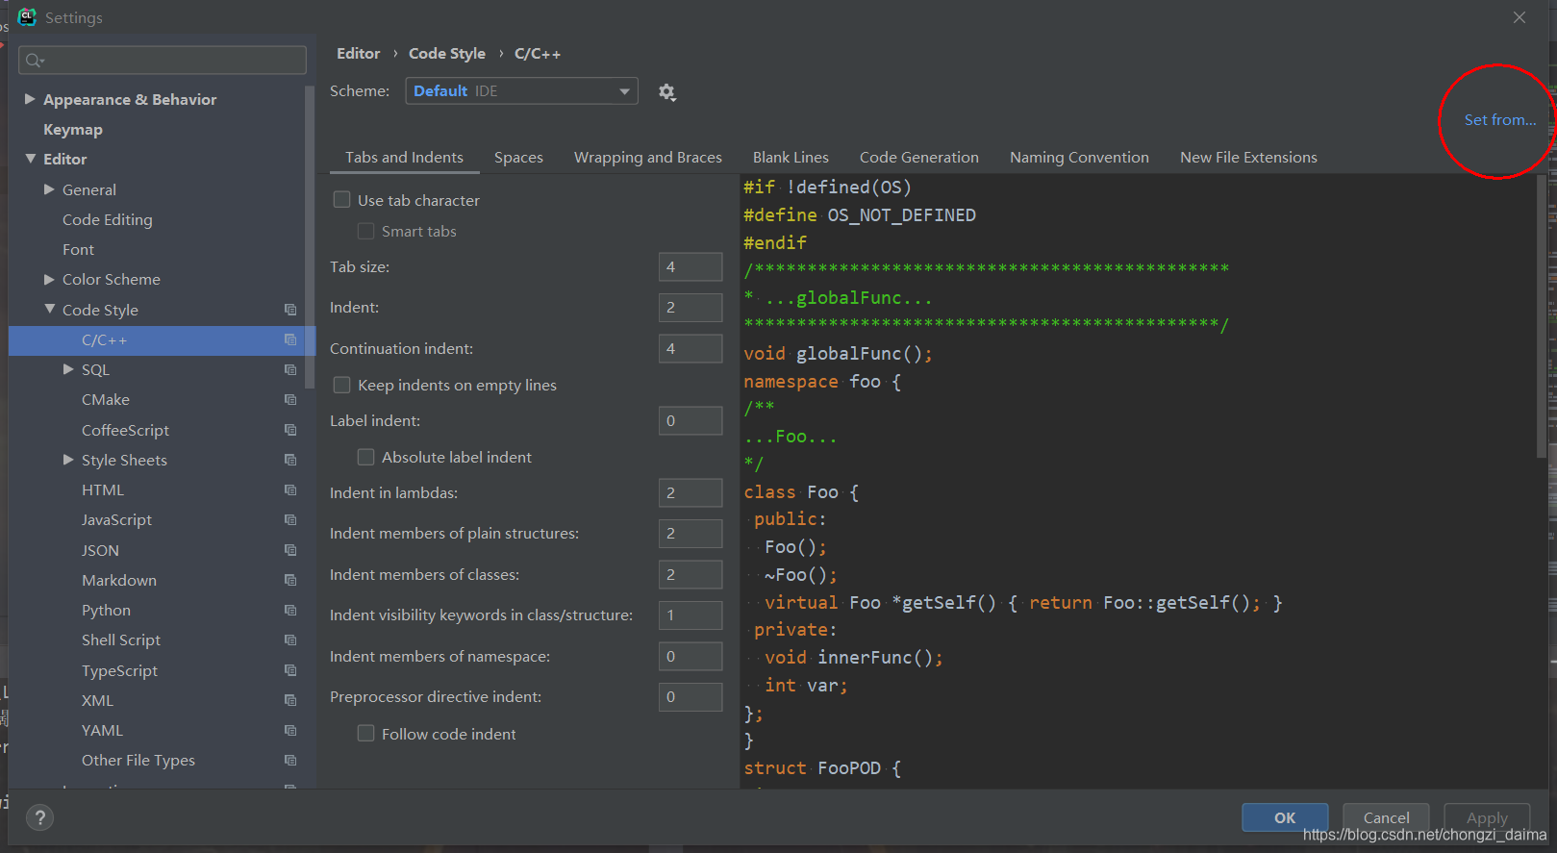Expand the General tree node
Image resolution: width=1557 pixels, height=853 pixels.
(49, 189)
